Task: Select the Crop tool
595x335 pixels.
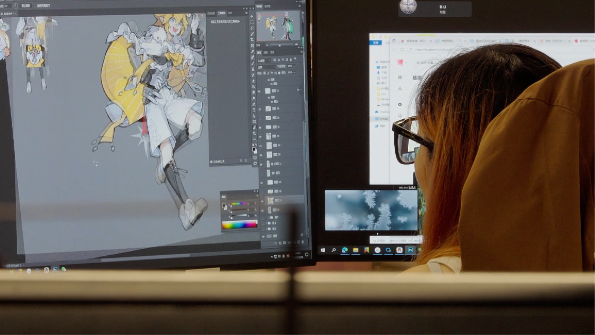Action: coord(252,39)
